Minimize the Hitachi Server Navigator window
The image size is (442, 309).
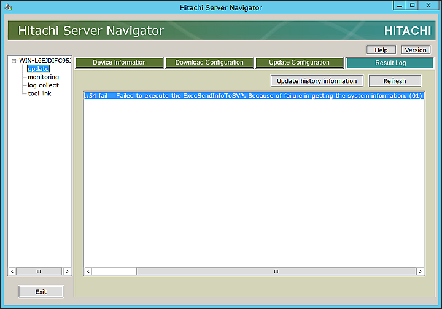400,6
